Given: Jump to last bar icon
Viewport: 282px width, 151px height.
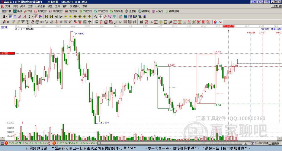Looking at the screenshot, I should coord(51,17).
